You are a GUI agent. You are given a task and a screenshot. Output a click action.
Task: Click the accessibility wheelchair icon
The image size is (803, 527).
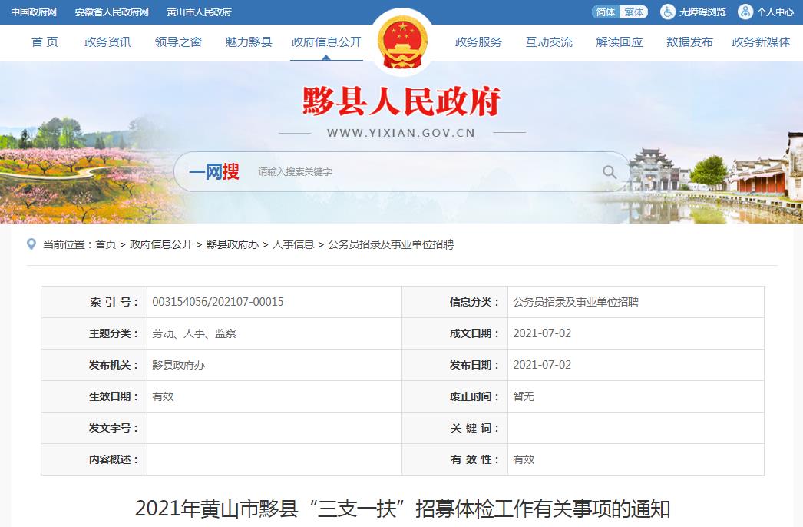coord(668,12)
